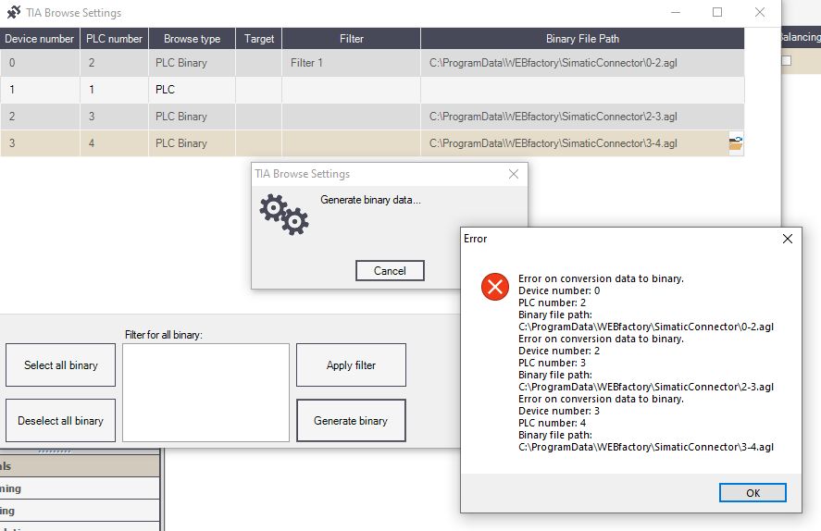Click OK in the Error dialog
Viewport: 821px width, 531px height.
753,493
